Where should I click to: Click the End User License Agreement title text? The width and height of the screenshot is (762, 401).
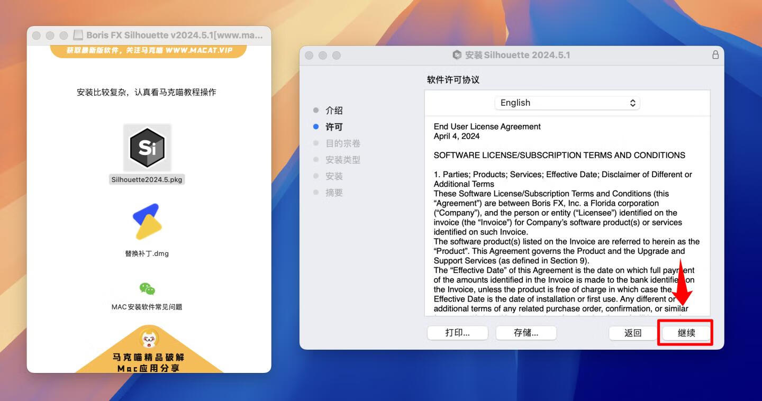pyautogui.click(x=487, y=126)
